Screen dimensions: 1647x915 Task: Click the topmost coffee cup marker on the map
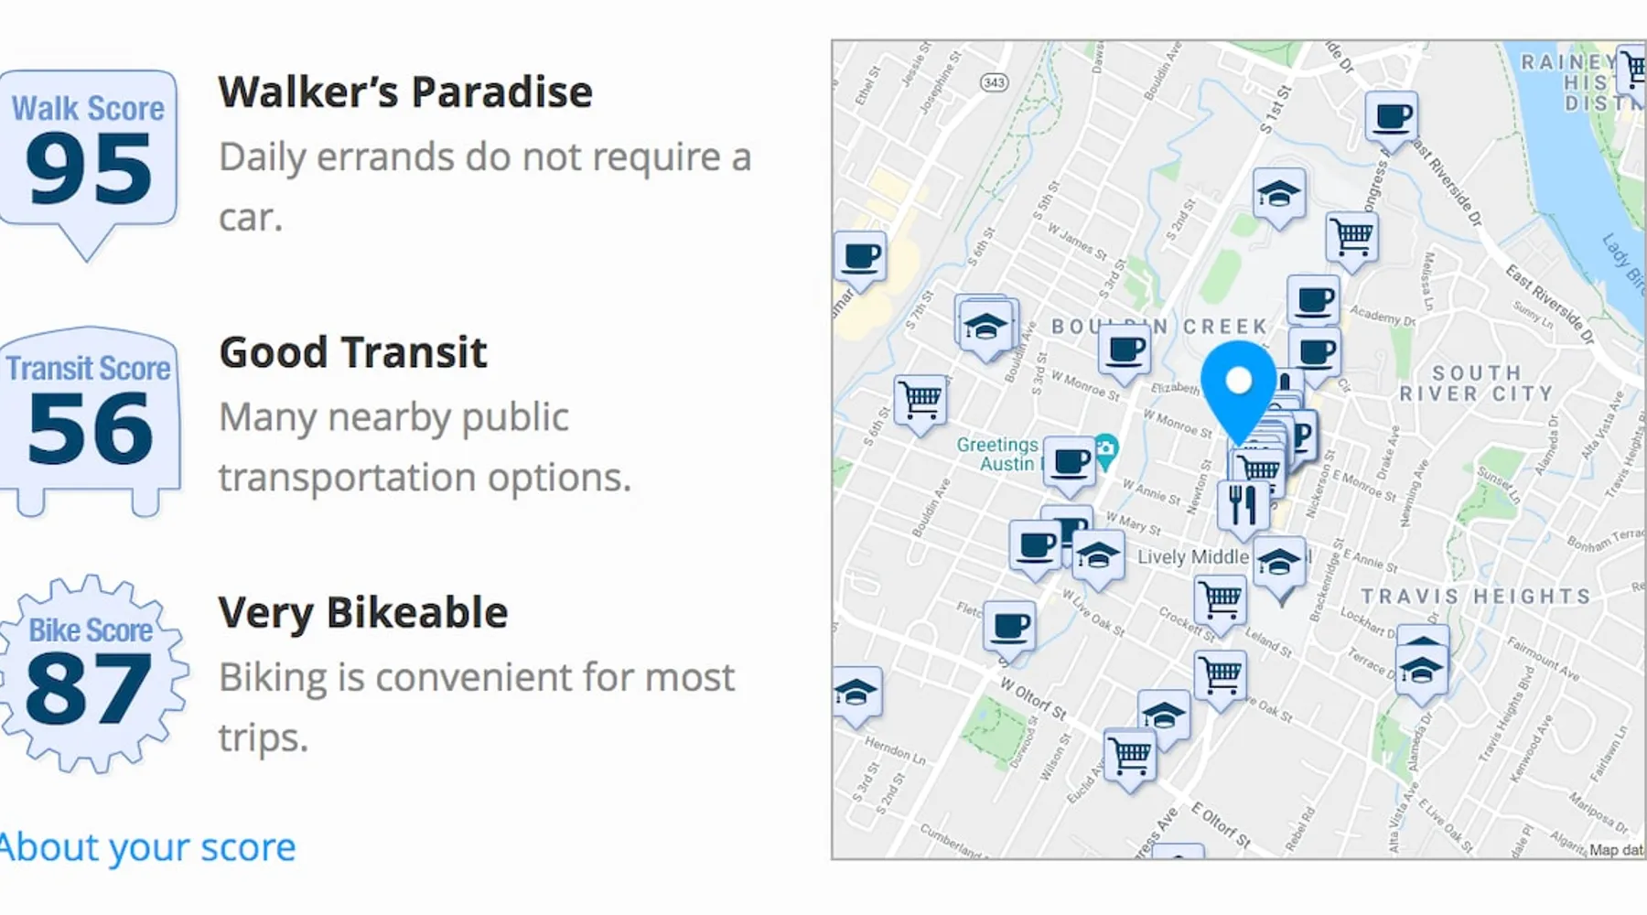click(1391, 117)
